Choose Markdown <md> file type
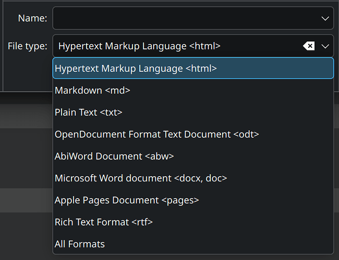 pyautogui.click(x=92, y=90)
